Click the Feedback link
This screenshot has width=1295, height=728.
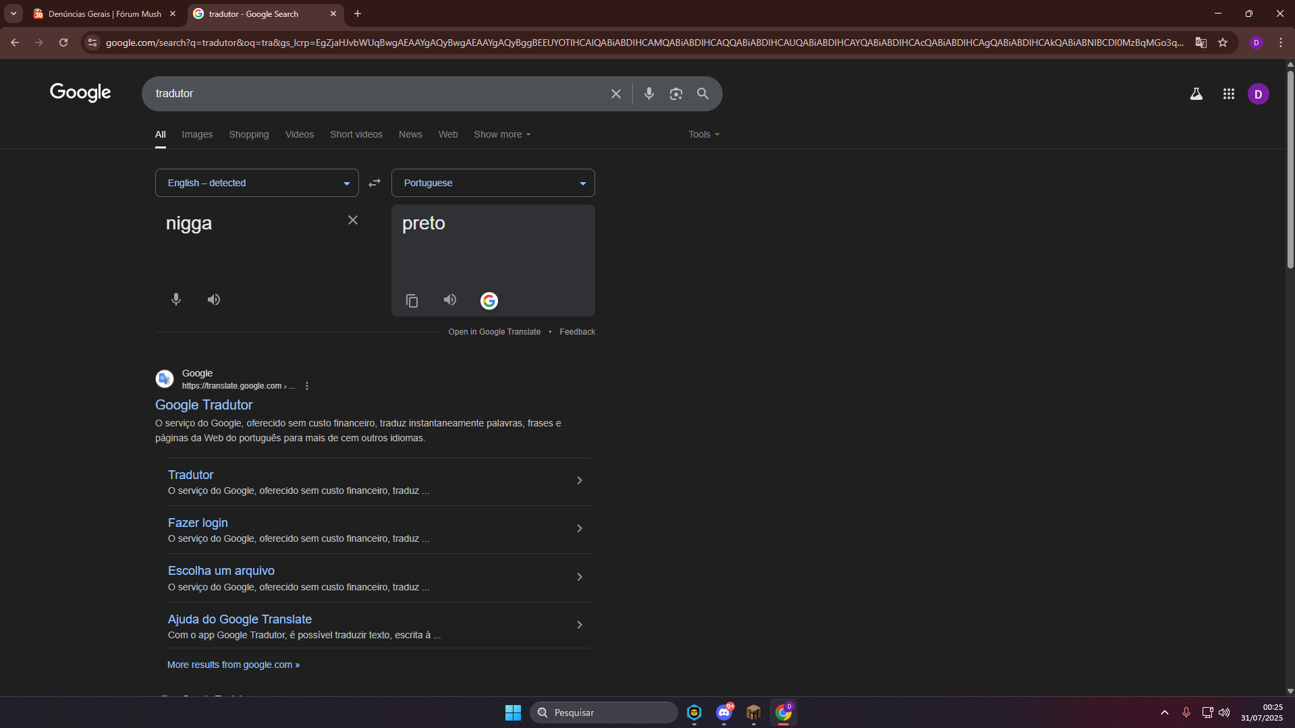[577, 332]
